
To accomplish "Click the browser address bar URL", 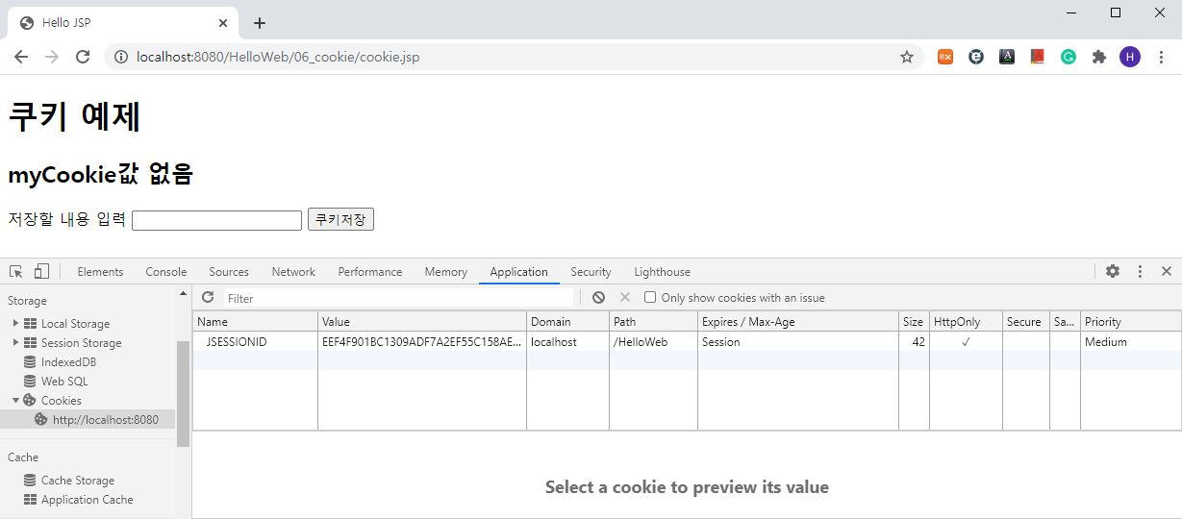I will pyautogui.click(x=278, y=57).
